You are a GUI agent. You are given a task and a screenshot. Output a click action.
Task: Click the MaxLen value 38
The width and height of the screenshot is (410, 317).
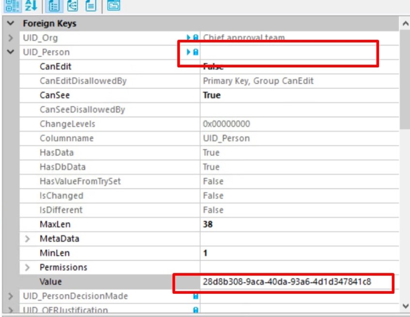[x=207, y=224]
